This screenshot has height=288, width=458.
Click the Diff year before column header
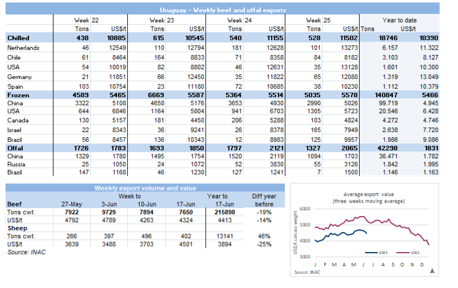pos(264,200)
